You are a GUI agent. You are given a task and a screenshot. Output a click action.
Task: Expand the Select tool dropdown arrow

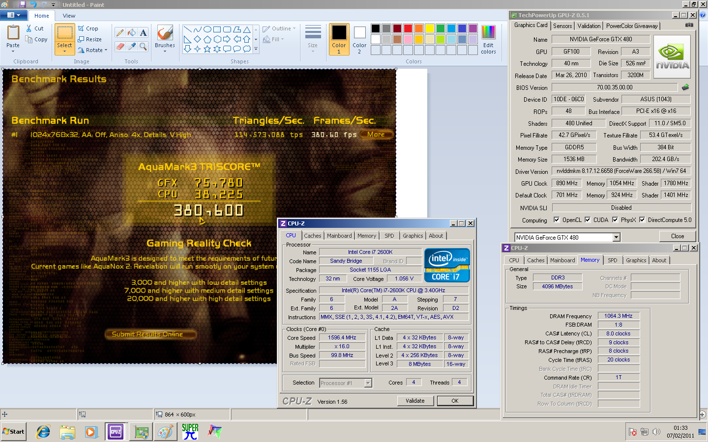click(x=64, y=51)
